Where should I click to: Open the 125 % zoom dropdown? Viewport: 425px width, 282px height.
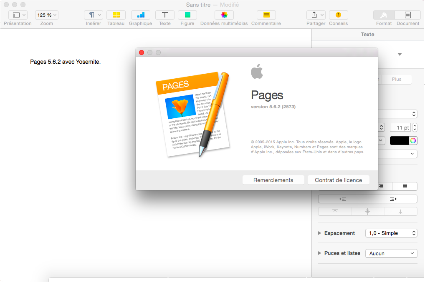[x=47, y=15]
